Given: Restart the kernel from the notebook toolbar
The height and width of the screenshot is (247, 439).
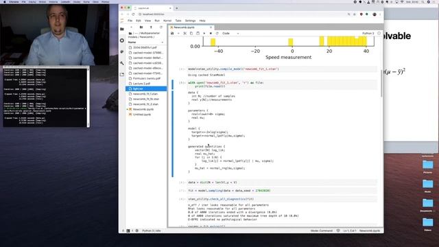Looking at the screenshot, I should point(217,34).
